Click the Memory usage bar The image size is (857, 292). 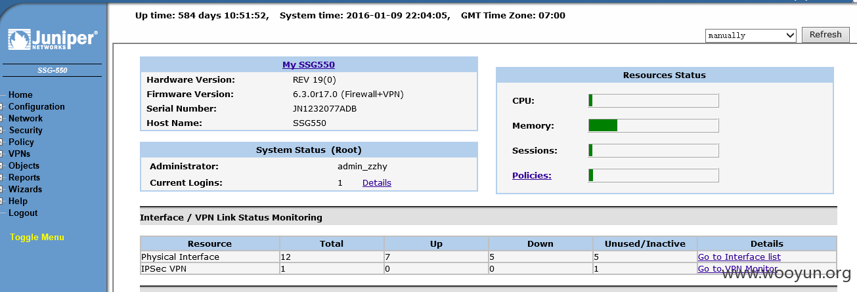(653, 125)
